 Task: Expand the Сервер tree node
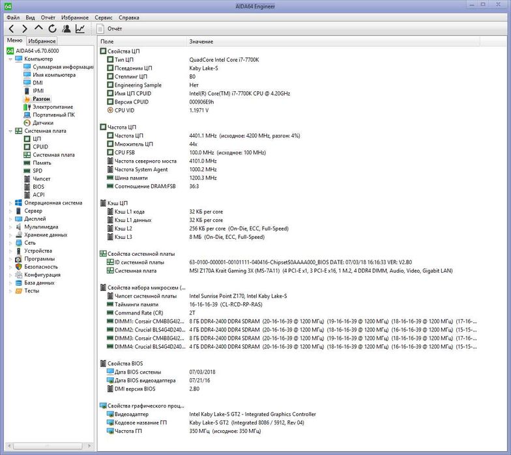(10, 211)
